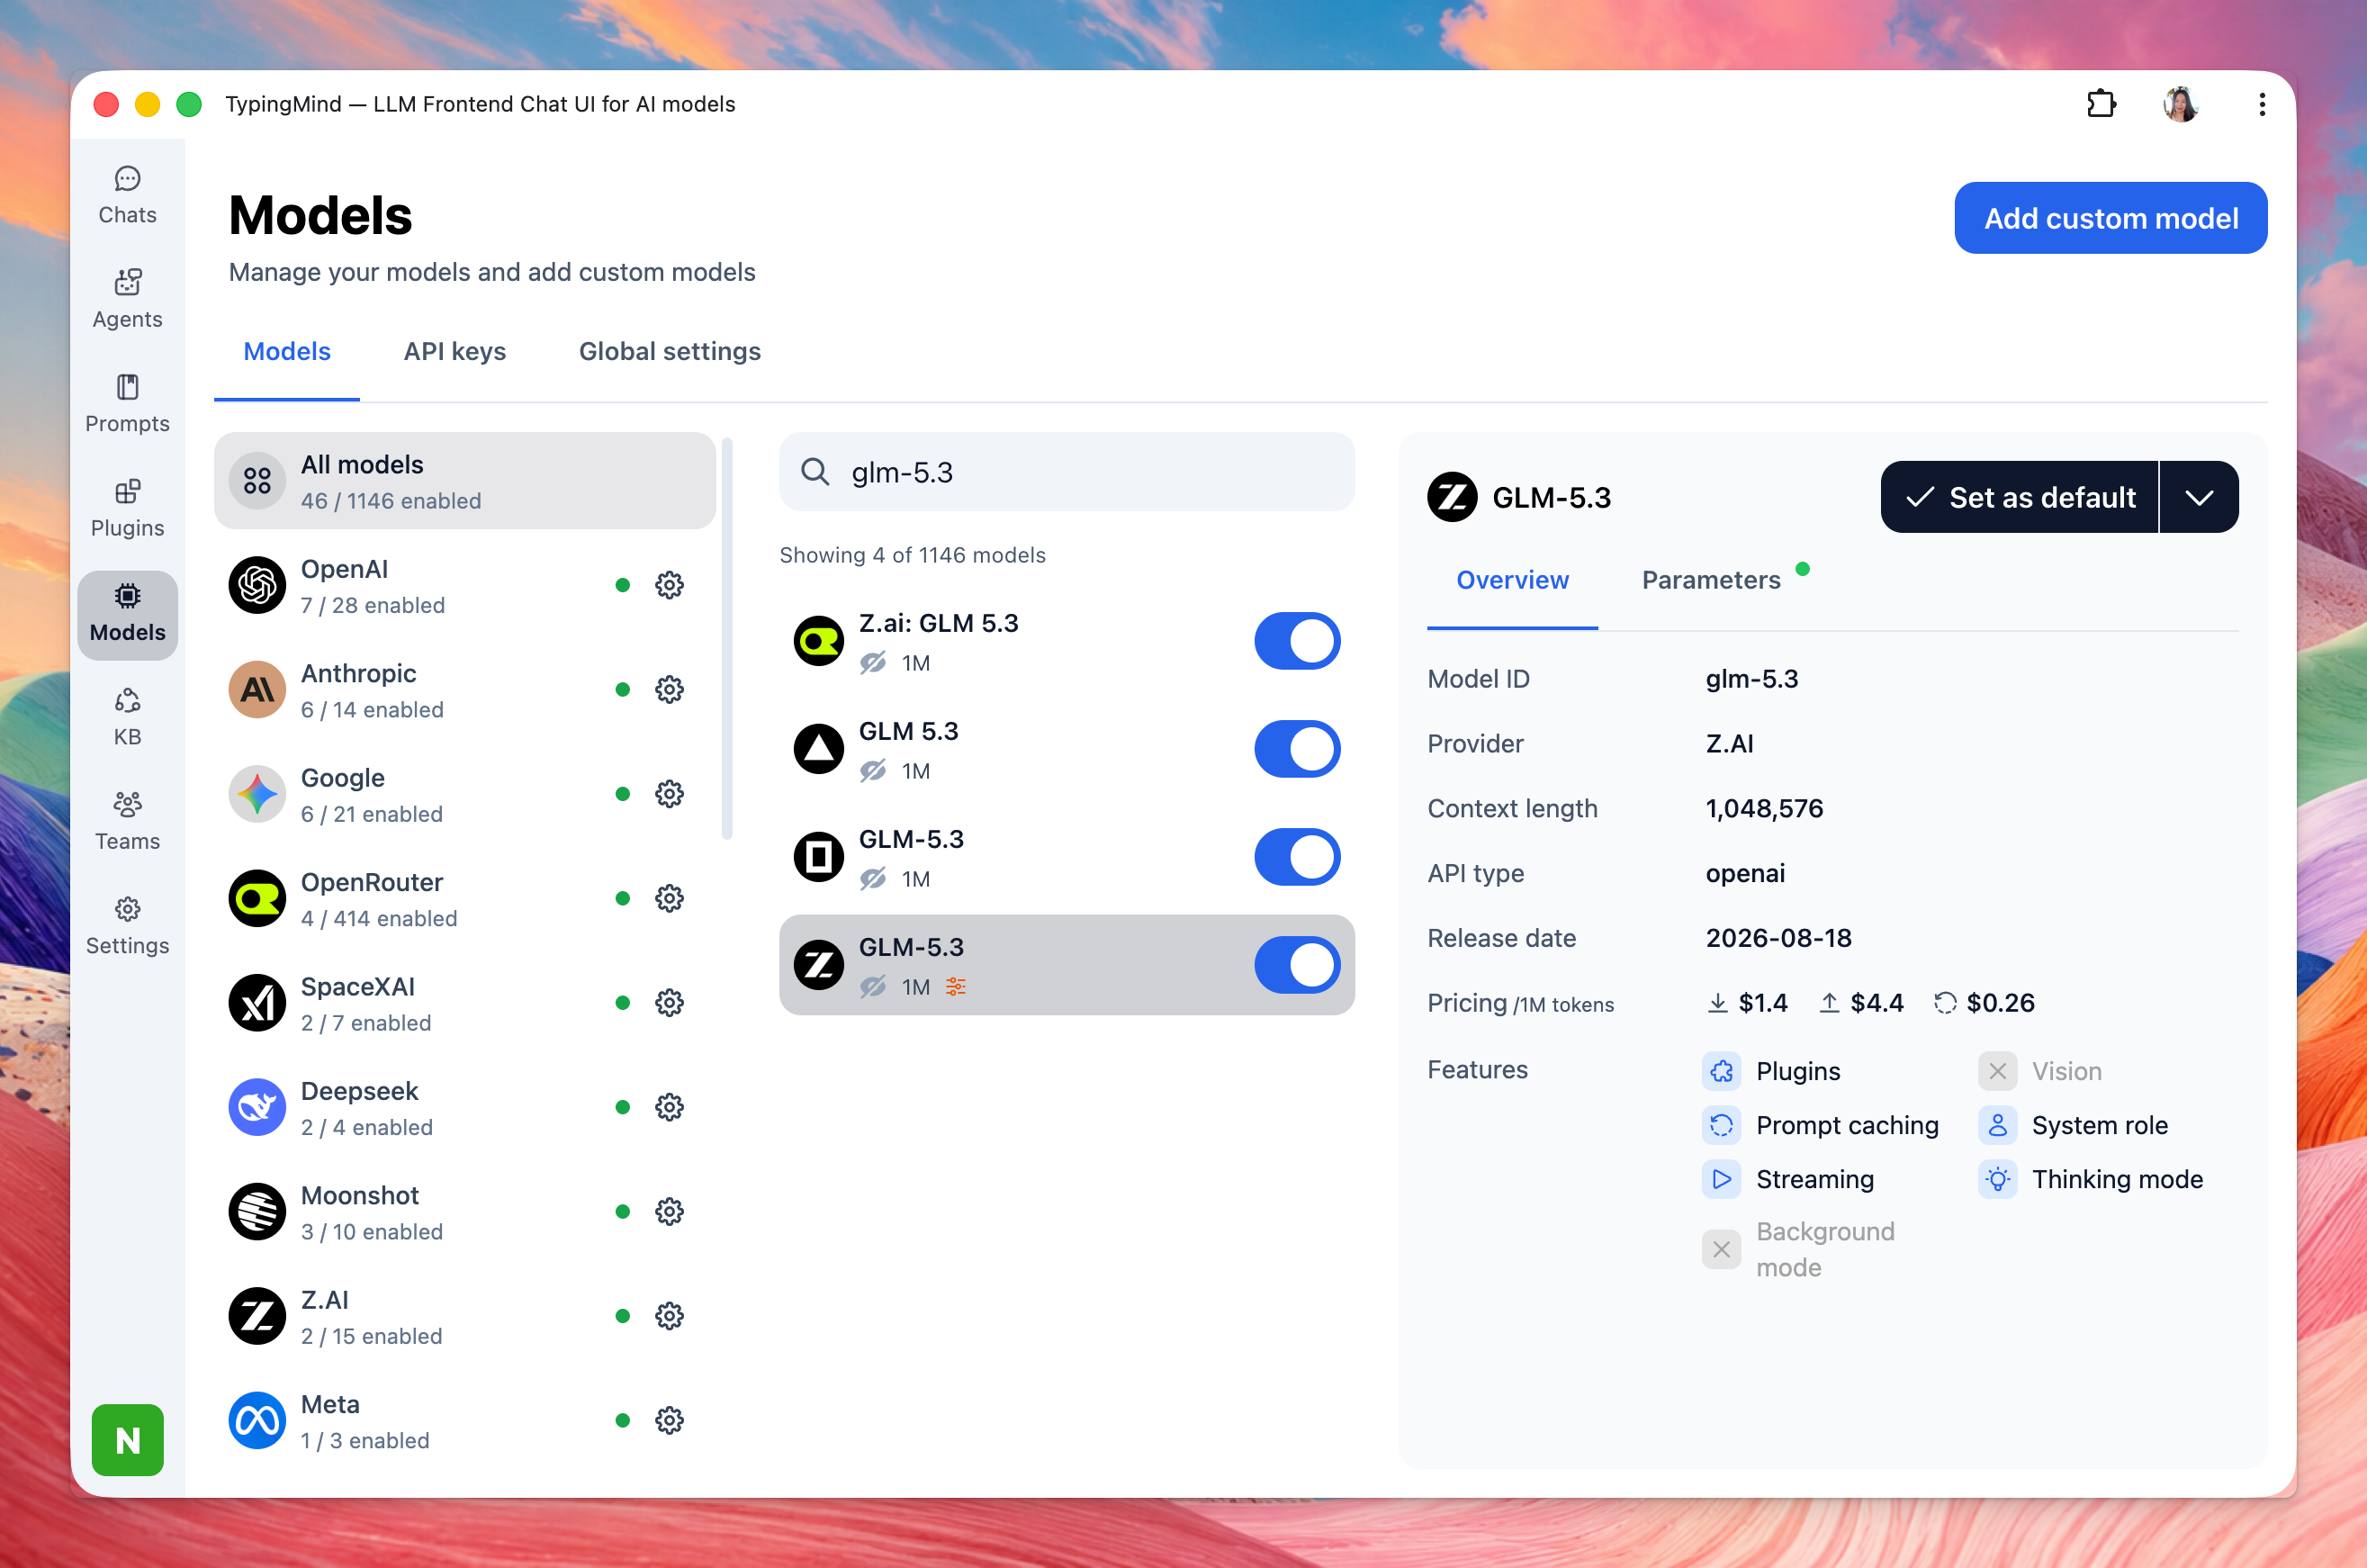Click the Showing 4 of 1146 models text
Screen dimensions: 2367x1568
(913, 555)
